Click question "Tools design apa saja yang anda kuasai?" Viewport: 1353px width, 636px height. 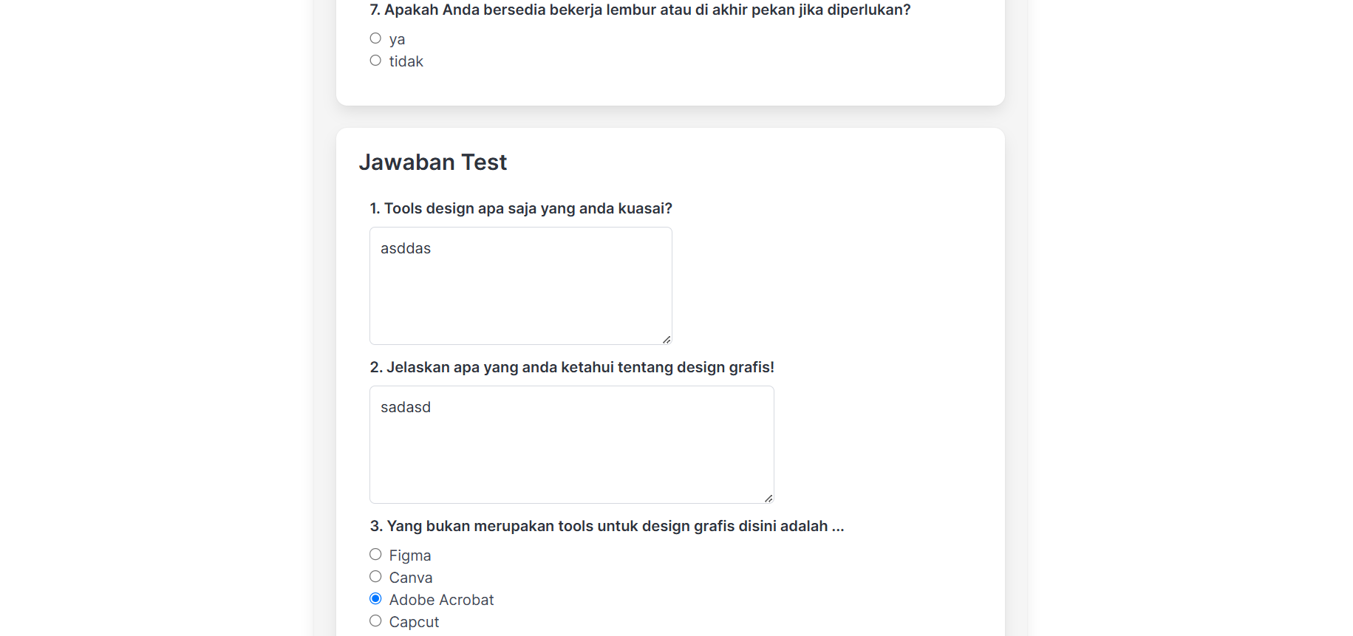pos(521,209)
